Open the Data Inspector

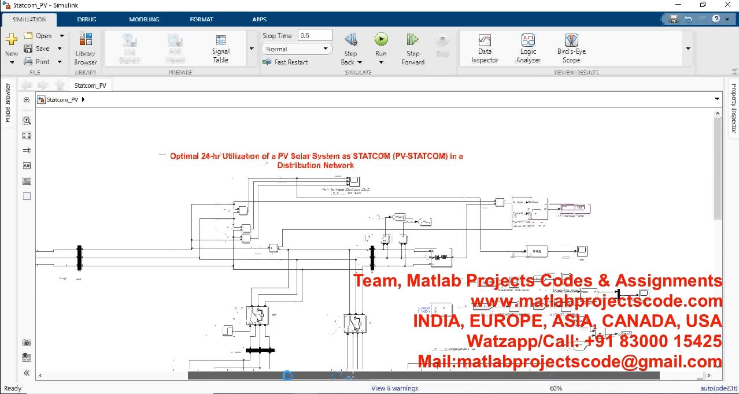(x=485, y=49)
